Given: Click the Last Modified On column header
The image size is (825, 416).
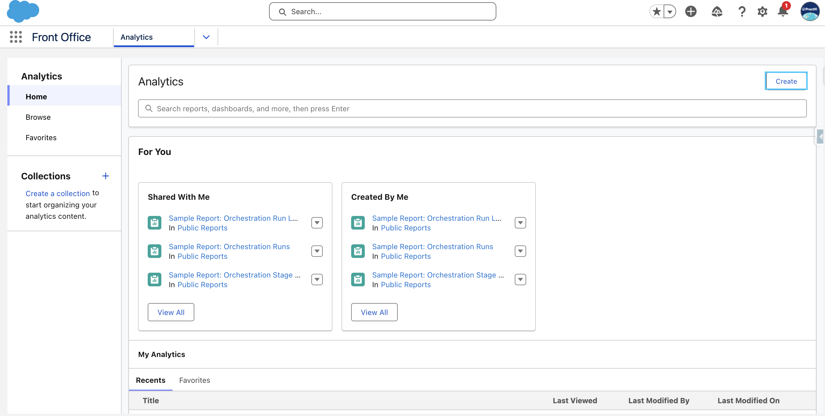Looking at the screenshot, I should click(x=749, y=401).
